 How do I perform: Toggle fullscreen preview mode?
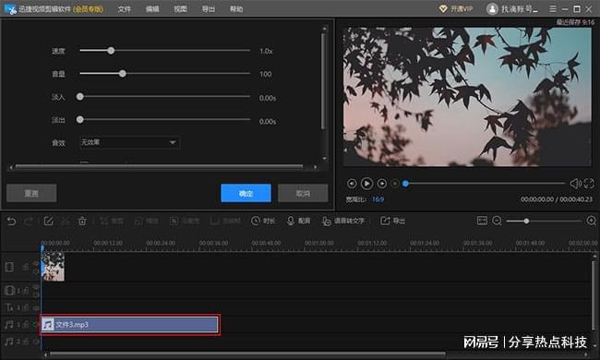coord(589,184)
